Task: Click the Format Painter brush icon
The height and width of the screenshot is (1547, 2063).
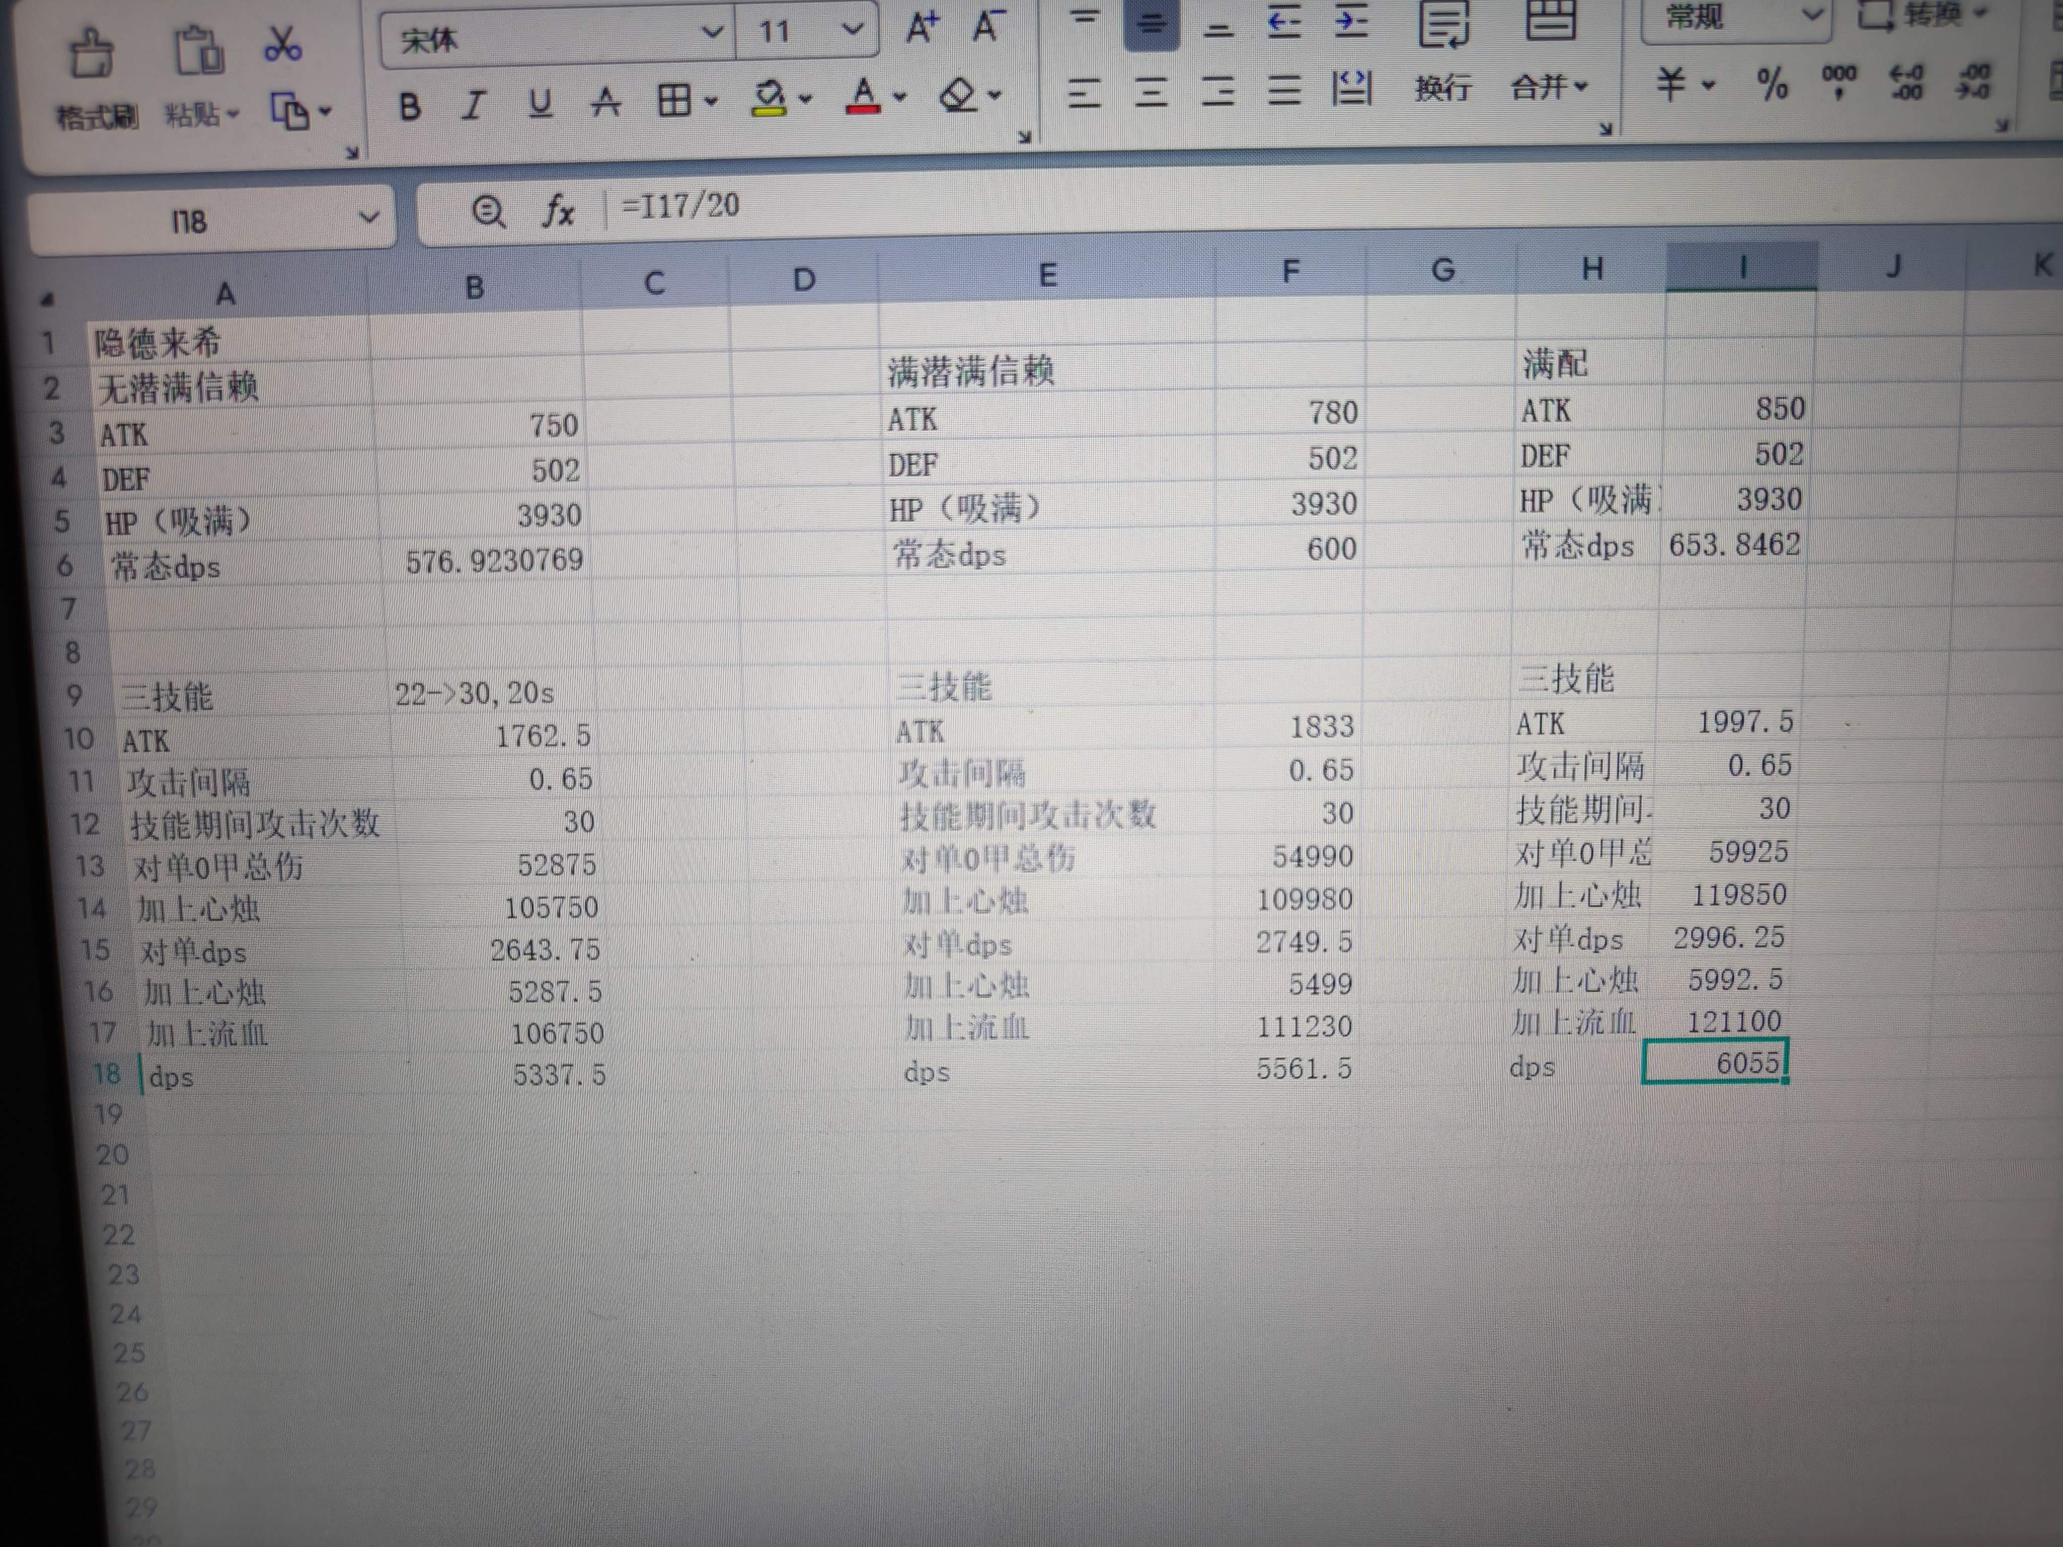Action: [92, 55]
